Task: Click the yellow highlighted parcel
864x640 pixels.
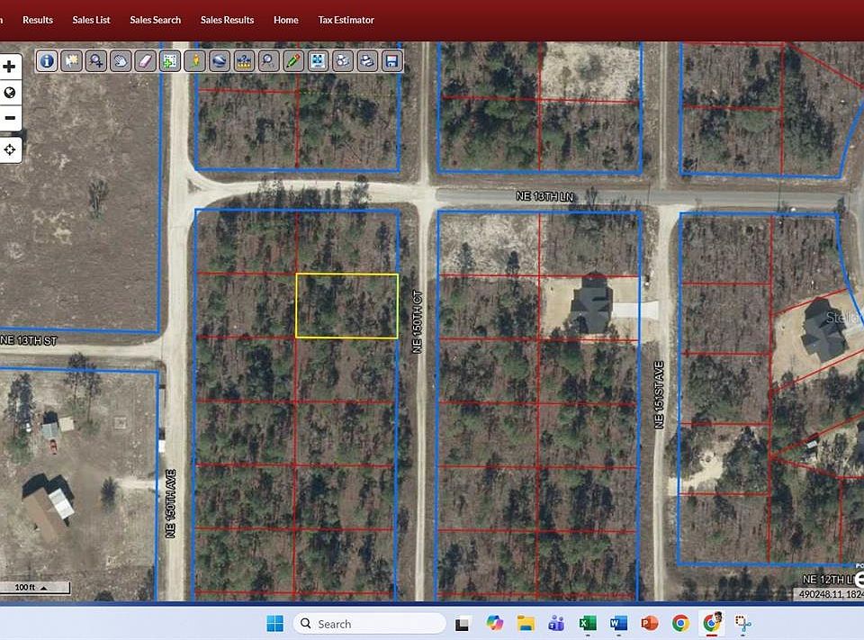Action: [346, 305]
